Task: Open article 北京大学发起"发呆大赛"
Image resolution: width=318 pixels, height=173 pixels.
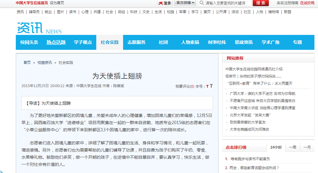Action: pyautogui.click(x=250, y=115)
